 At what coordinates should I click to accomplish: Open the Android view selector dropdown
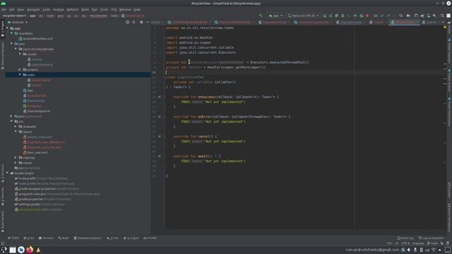coord(18,22)
